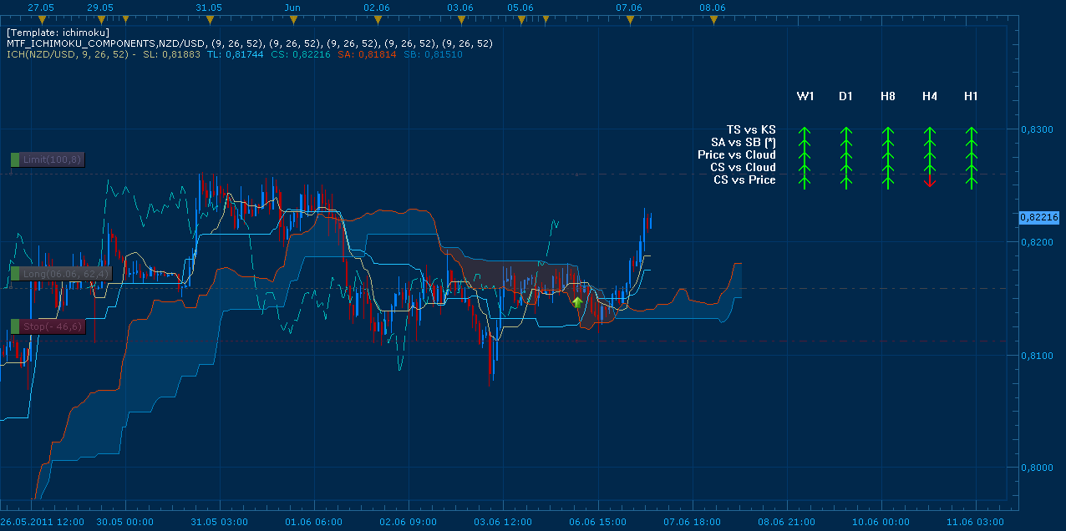The height and width of the screenshot is (531, 1066).
Task: Click the yellow marker below the 07.06 date
Action: 629,18
